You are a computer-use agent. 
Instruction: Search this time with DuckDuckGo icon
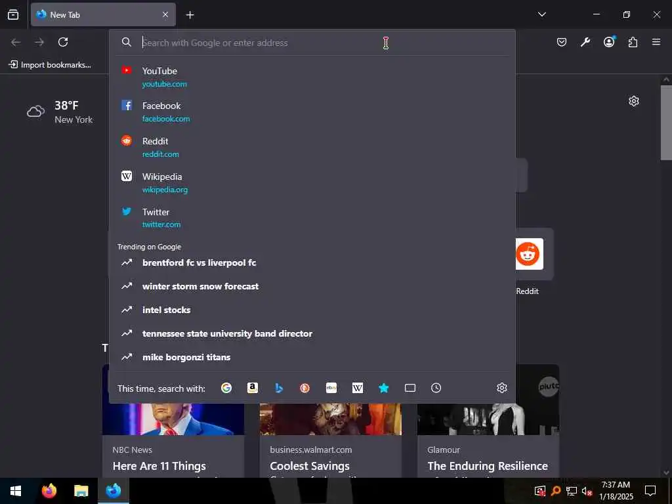304,388
